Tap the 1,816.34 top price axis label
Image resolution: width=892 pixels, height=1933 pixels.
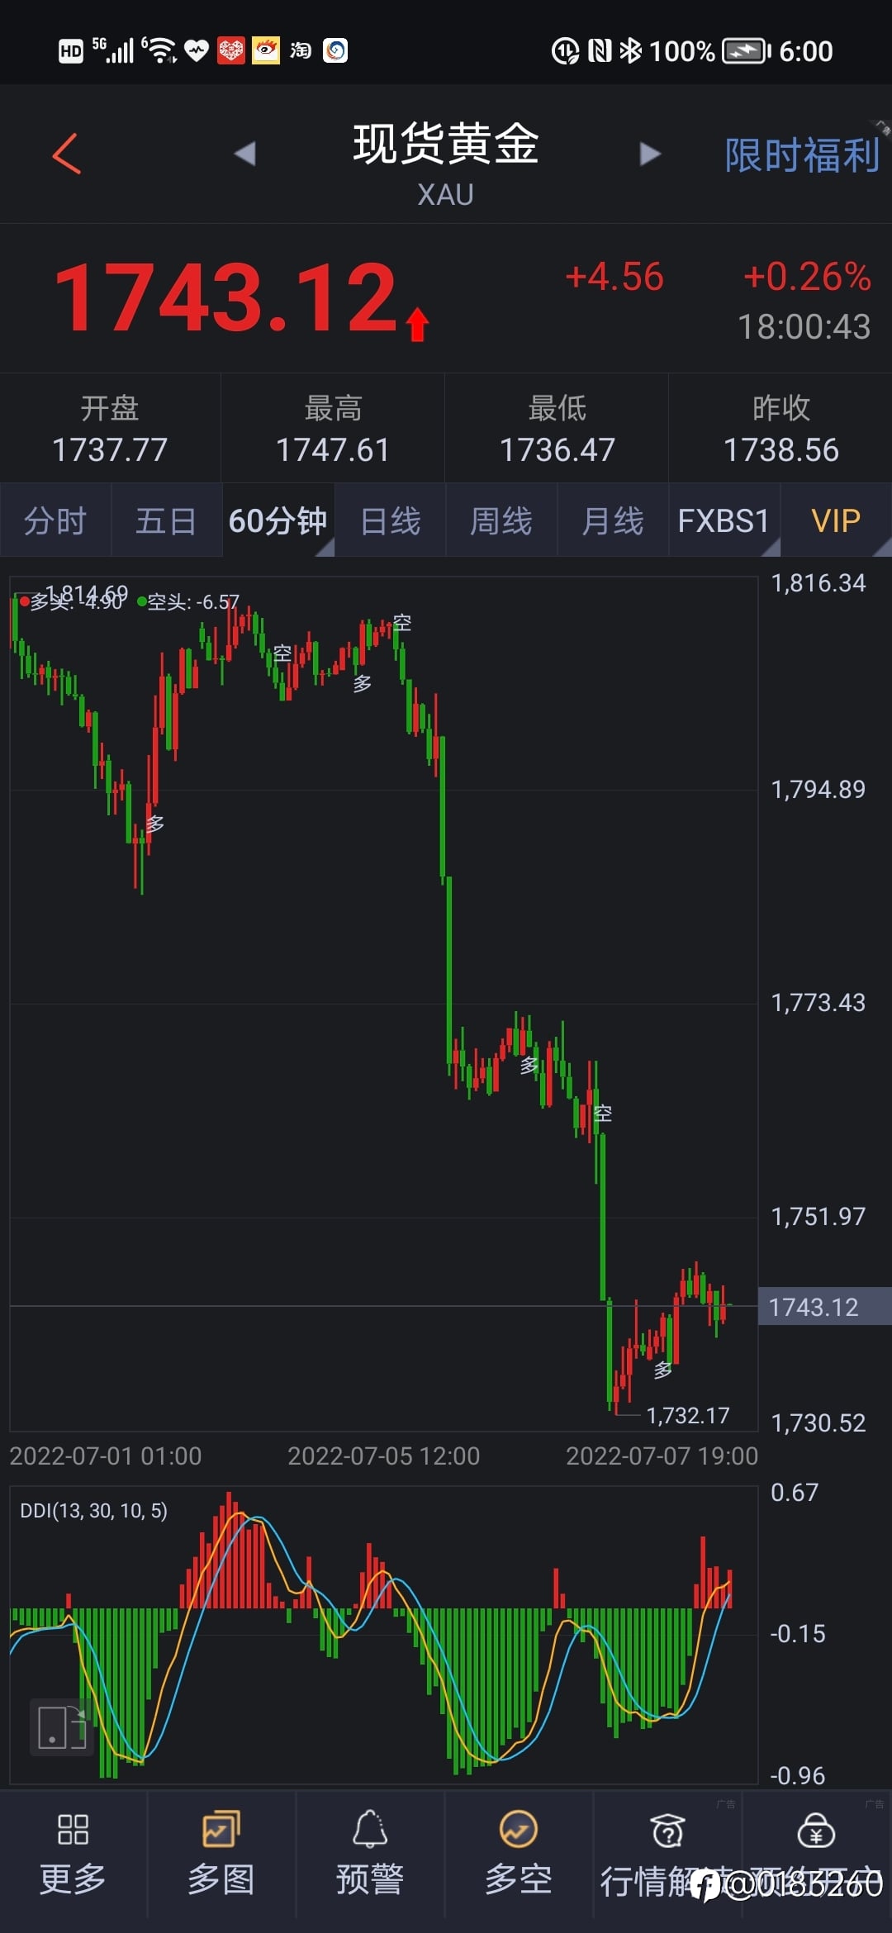[x=818, y=583]
